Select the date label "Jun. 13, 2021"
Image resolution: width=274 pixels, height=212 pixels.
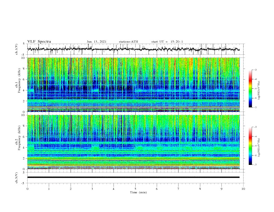[x=97, y=42]
